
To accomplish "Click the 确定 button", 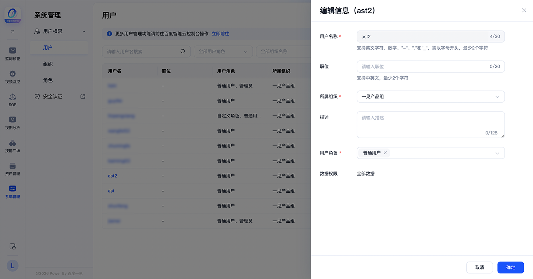I will pyautogui.click(x=510, y=268).
